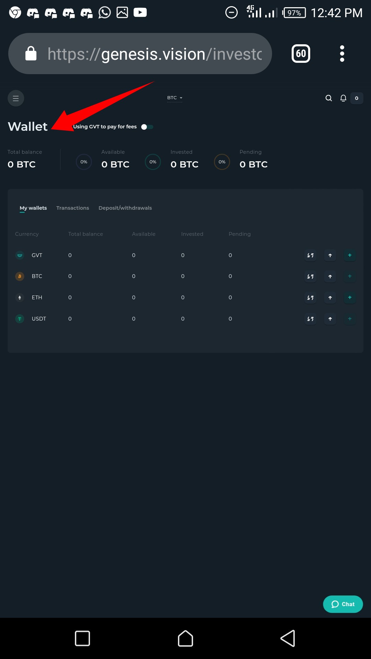
Task: Click the Invested 0% progress circle
Action: [153, 162]
